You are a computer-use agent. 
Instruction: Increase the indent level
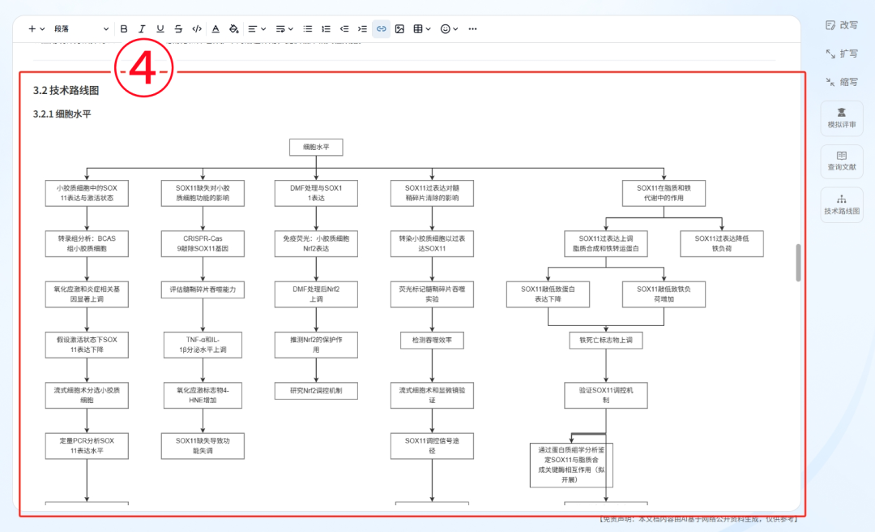click(x=363, y=29)
